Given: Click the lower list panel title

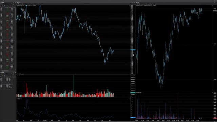Looking at the screenshot, I should [x=2, y=72].
